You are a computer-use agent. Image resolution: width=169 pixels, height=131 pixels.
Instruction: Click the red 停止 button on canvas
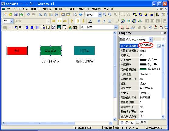[17, 51]
